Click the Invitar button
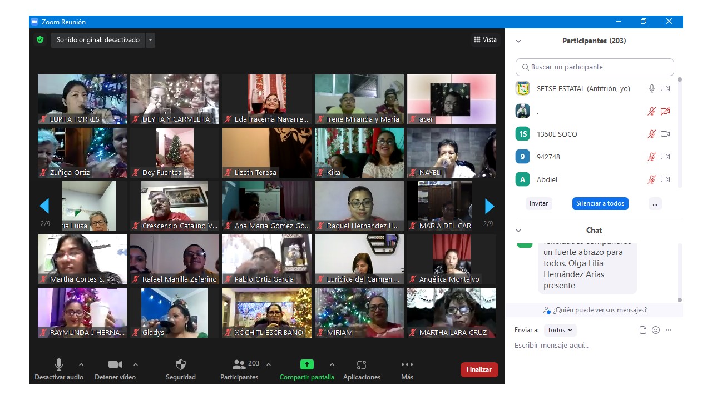 538,203
